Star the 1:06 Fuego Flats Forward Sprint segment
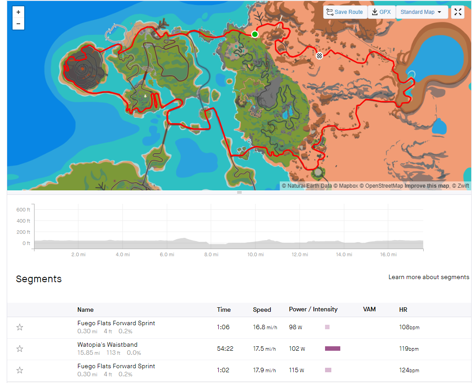 click(x=20, y=327)
